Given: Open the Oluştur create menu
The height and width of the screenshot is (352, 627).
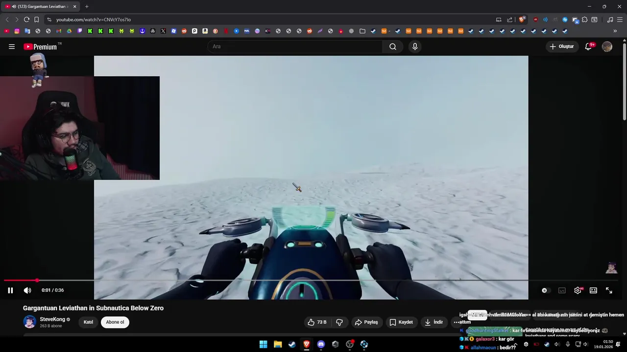Looking at the screenshot, I should click(x=562, y=46).
